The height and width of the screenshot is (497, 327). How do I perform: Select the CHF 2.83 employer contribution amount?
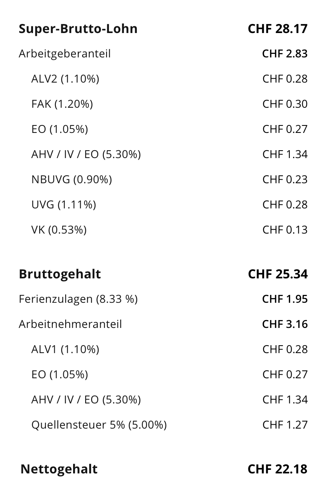coord(285,53)
